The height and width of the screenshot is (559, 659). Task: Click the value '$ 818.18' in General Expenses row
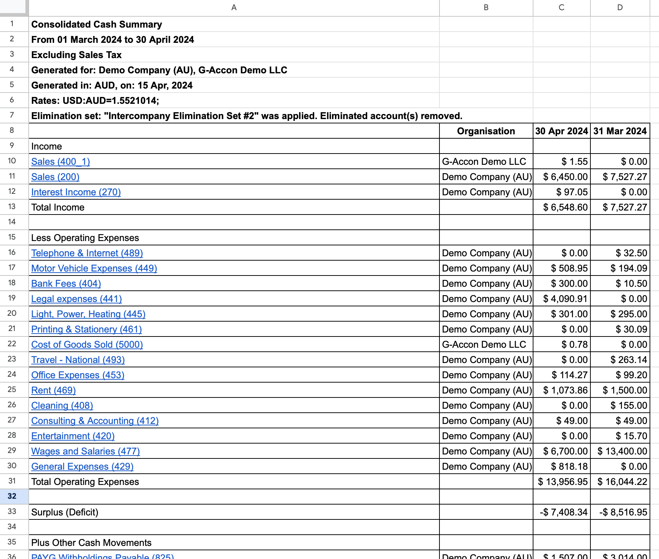[x=562, y=466]
